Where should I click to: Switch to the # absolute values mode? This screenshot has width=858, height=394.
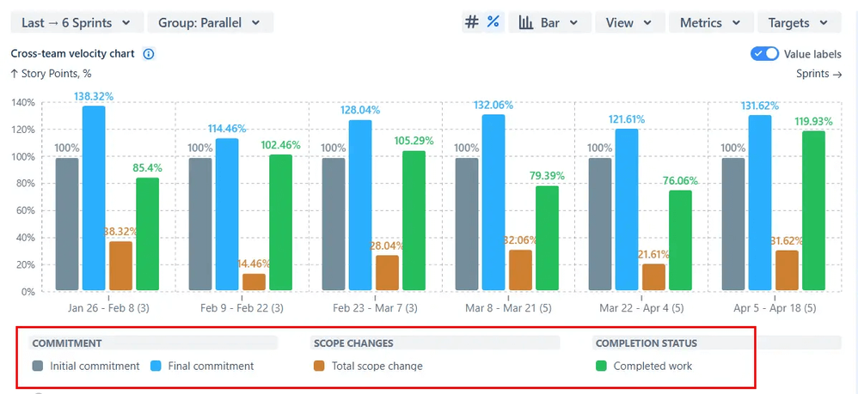(x=472, y=22)
